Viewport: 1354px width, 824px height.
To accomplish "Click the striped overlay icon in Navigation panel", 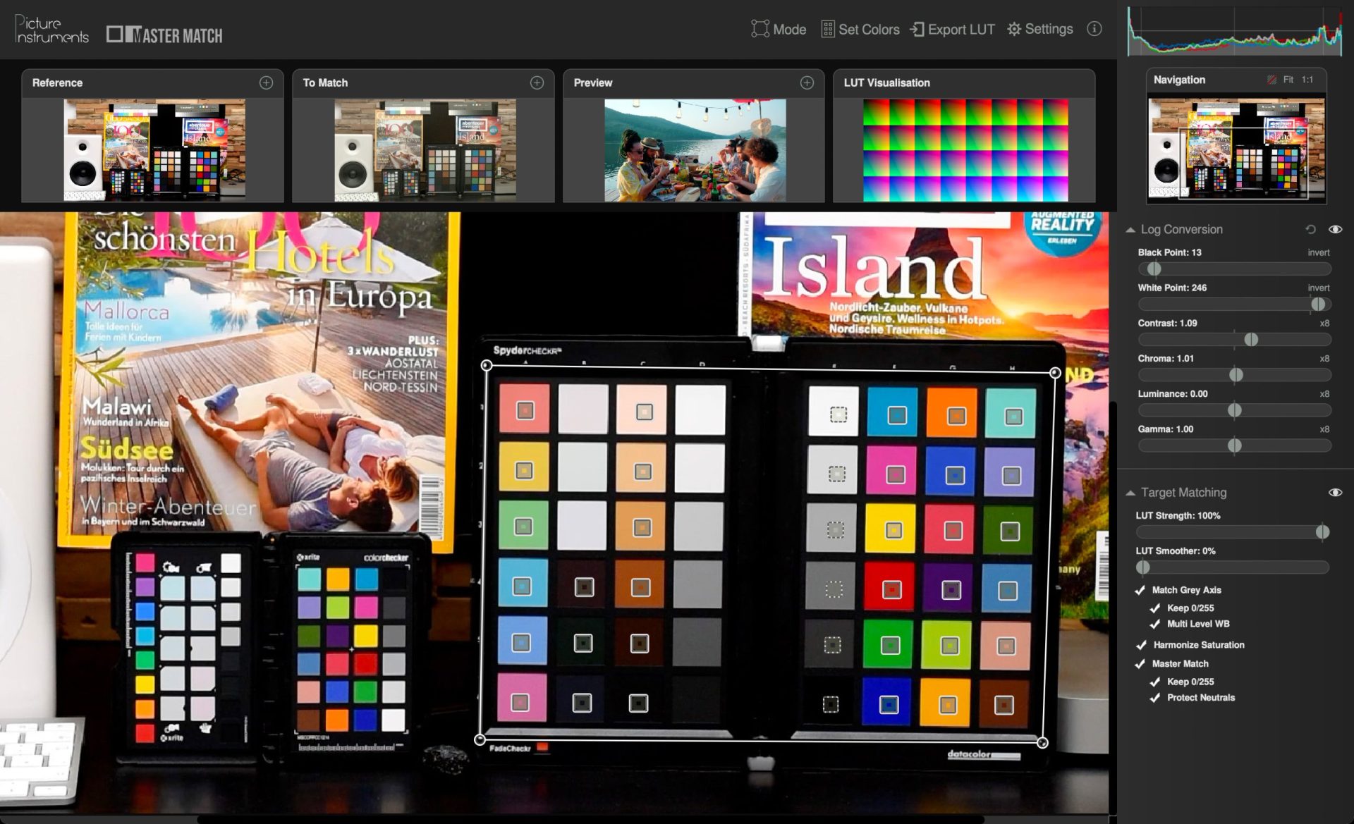I will (x=1271, y=80).
